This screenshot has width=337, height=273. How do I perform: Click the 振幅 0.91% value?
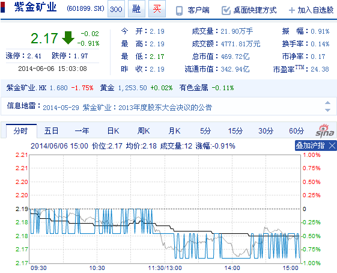320,31
